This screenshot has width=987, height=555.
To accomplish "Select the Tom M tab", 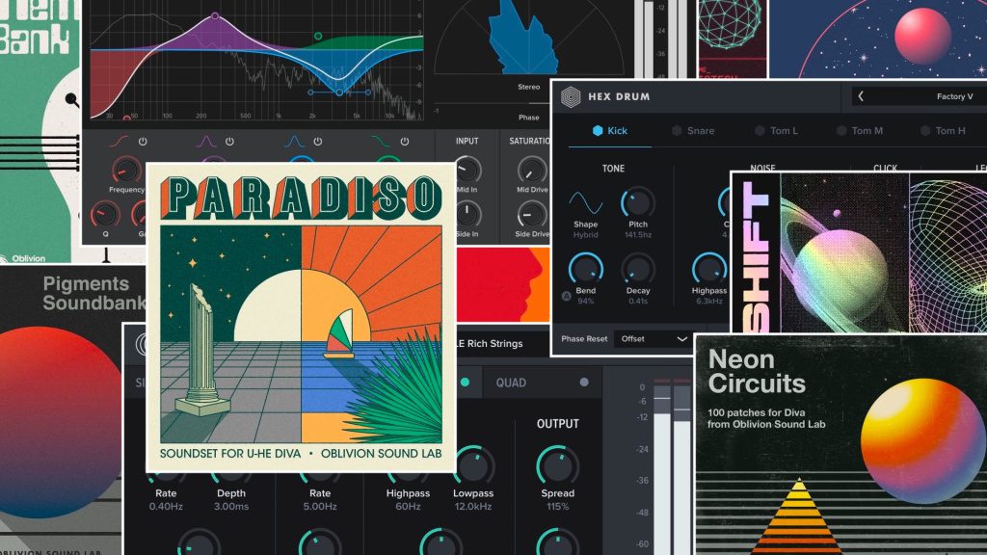I will coord(859,131).
